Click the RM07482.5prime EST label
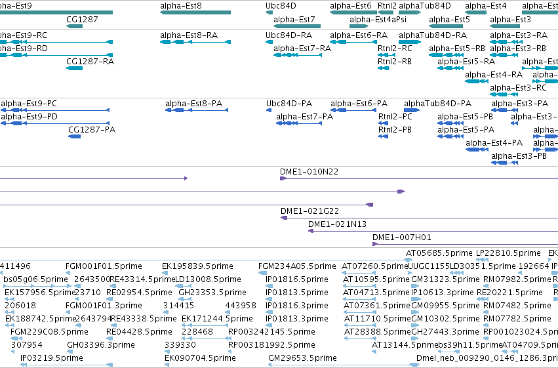 [x=517, y=306]
